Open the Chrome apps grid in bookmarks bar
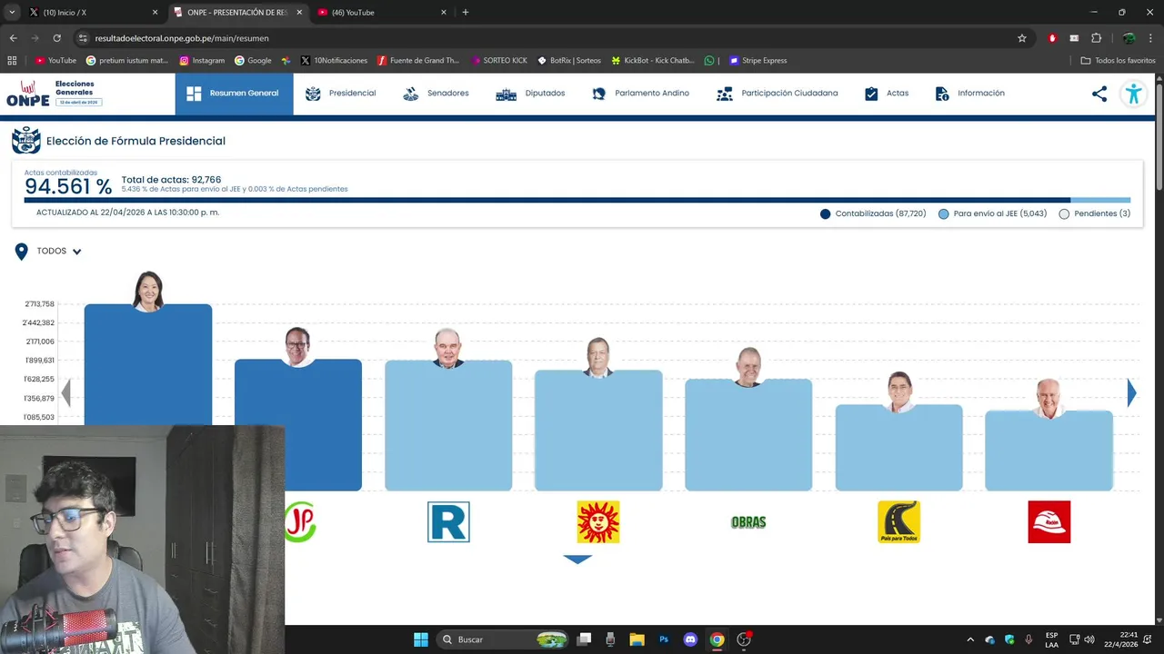This screenshot has width=1164, height=654. click(12, 61)
